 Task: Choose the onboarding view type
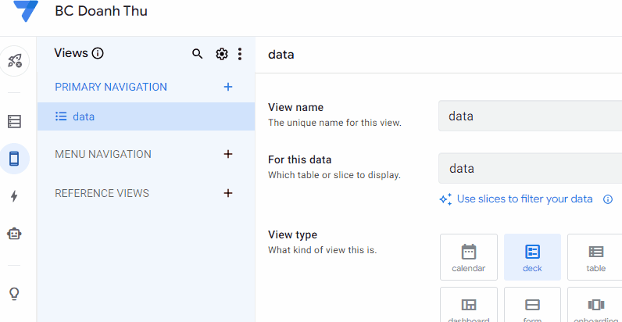[x=595, y=305]
